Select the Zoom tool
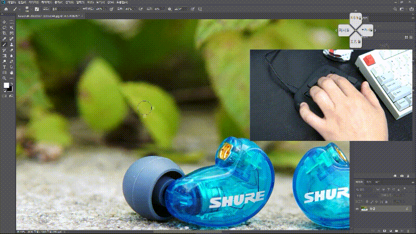The width and height of the screenshot is (416, 234). [x=4, y=79]
